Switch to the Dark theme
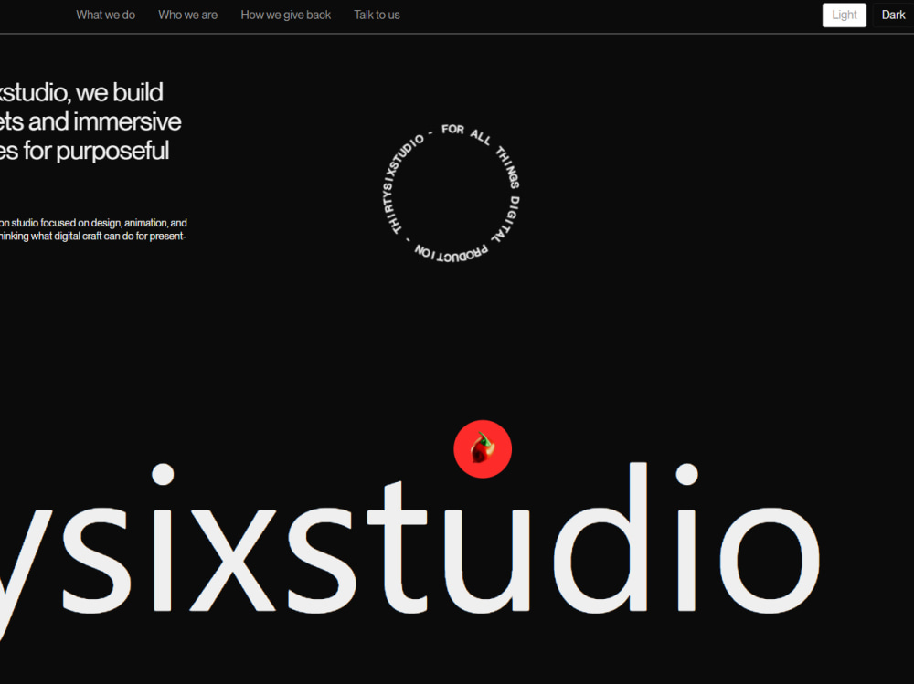Image resolution: width=914 pixels, height=684 pixels. (x=893, y=16)
